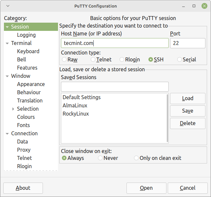Choose Only on clean exit option

(x=136, y=158)
